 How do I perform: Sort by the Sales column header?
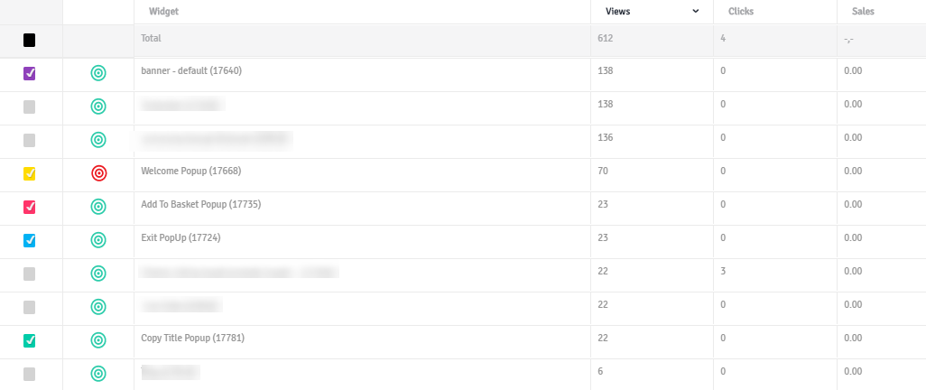863,11
